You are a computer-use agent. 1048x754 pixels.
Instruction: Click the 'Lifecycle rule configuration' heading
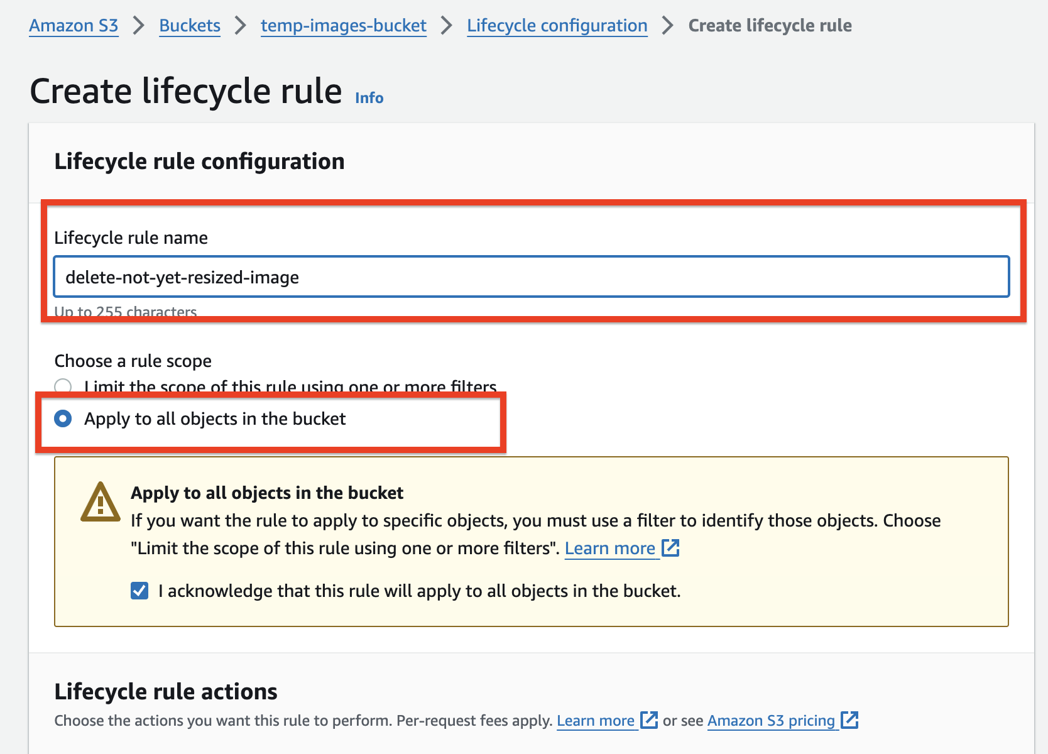pyautogui.click(x=199, y=161)
